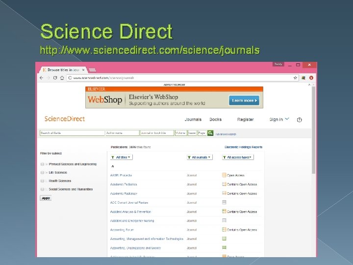Expand the Life Sciences subject tree
This screenshot has width=353, height=265.
pos(47,173)
